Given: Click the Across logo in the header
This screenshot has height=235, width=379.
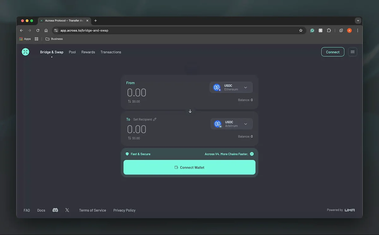Looking at the screenshot, I should click(26, 52).
